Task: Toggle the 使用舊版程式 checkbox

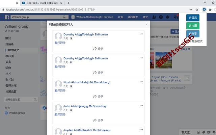Action: point(184,41)
